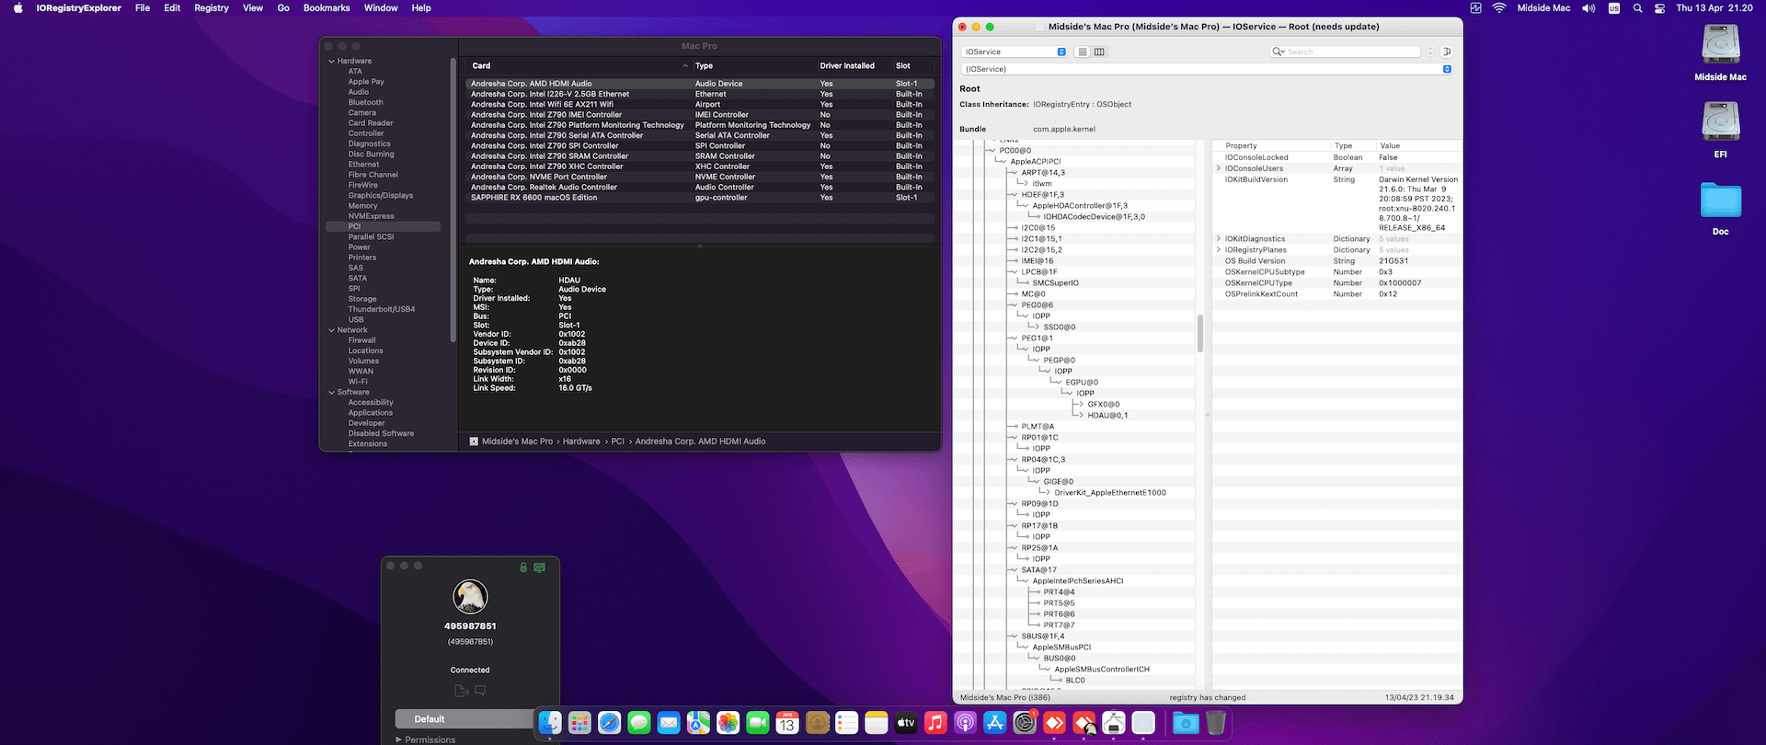Viewport: 1766px width, 745px height.
Task: Open System Preferences from the dock
Action: click(1025, 724)
